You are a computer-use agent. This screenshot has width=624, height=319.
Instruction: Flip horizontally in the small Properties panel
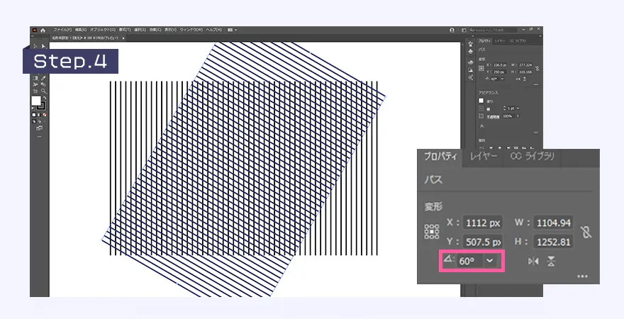click(518, 79)
